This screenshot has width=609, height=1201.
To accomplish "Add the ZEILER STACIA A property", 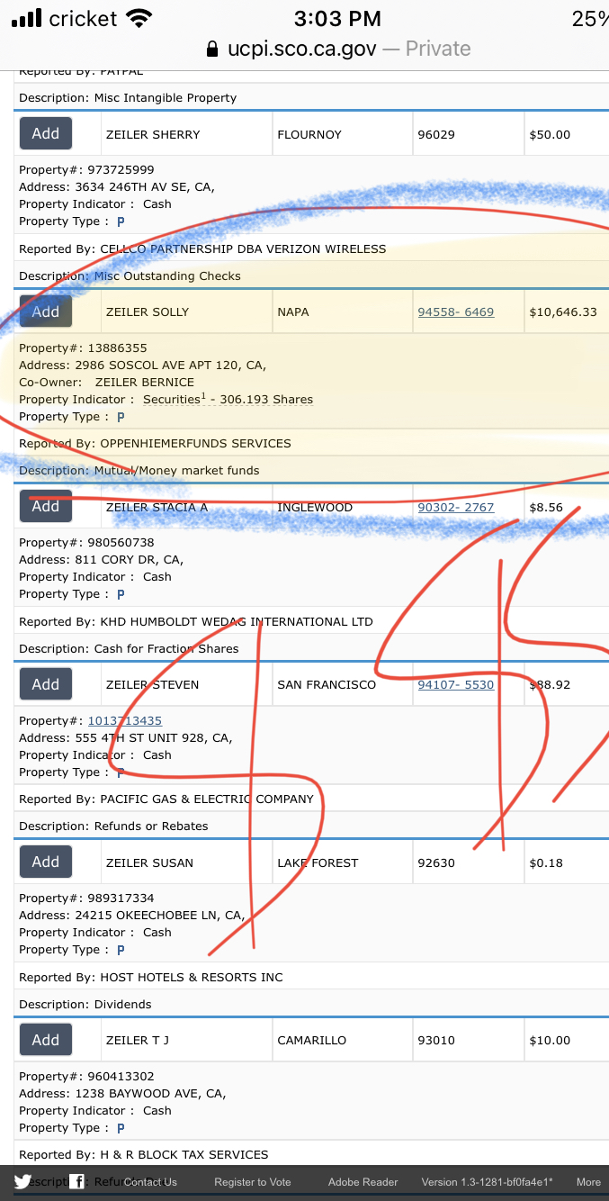I will [x=46, y=506].
